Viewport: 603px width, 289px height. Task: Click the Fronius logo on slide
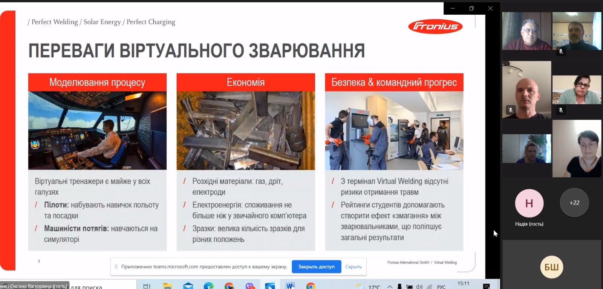tap(435, 26)
